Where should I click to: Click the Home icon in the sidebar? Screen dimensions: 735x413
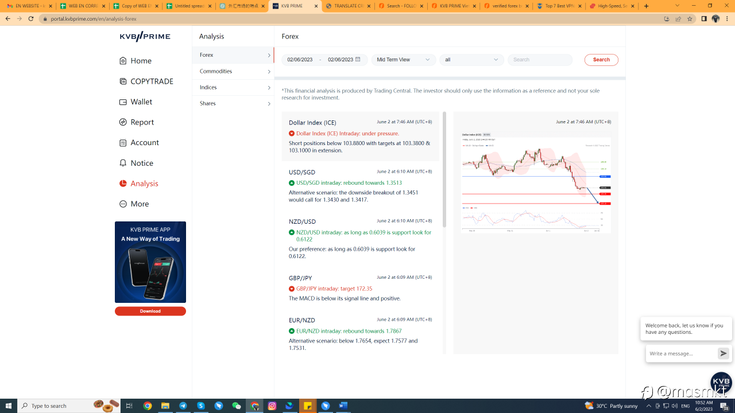click(123, 61)
